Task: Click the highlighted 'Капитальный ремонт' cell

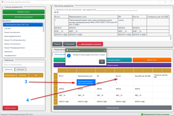Action: pos(86,82)
